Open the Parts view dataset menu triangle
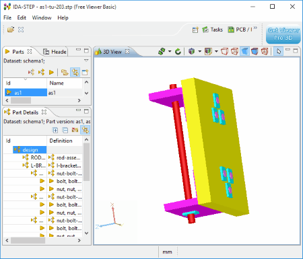 (x=86, y=61)
